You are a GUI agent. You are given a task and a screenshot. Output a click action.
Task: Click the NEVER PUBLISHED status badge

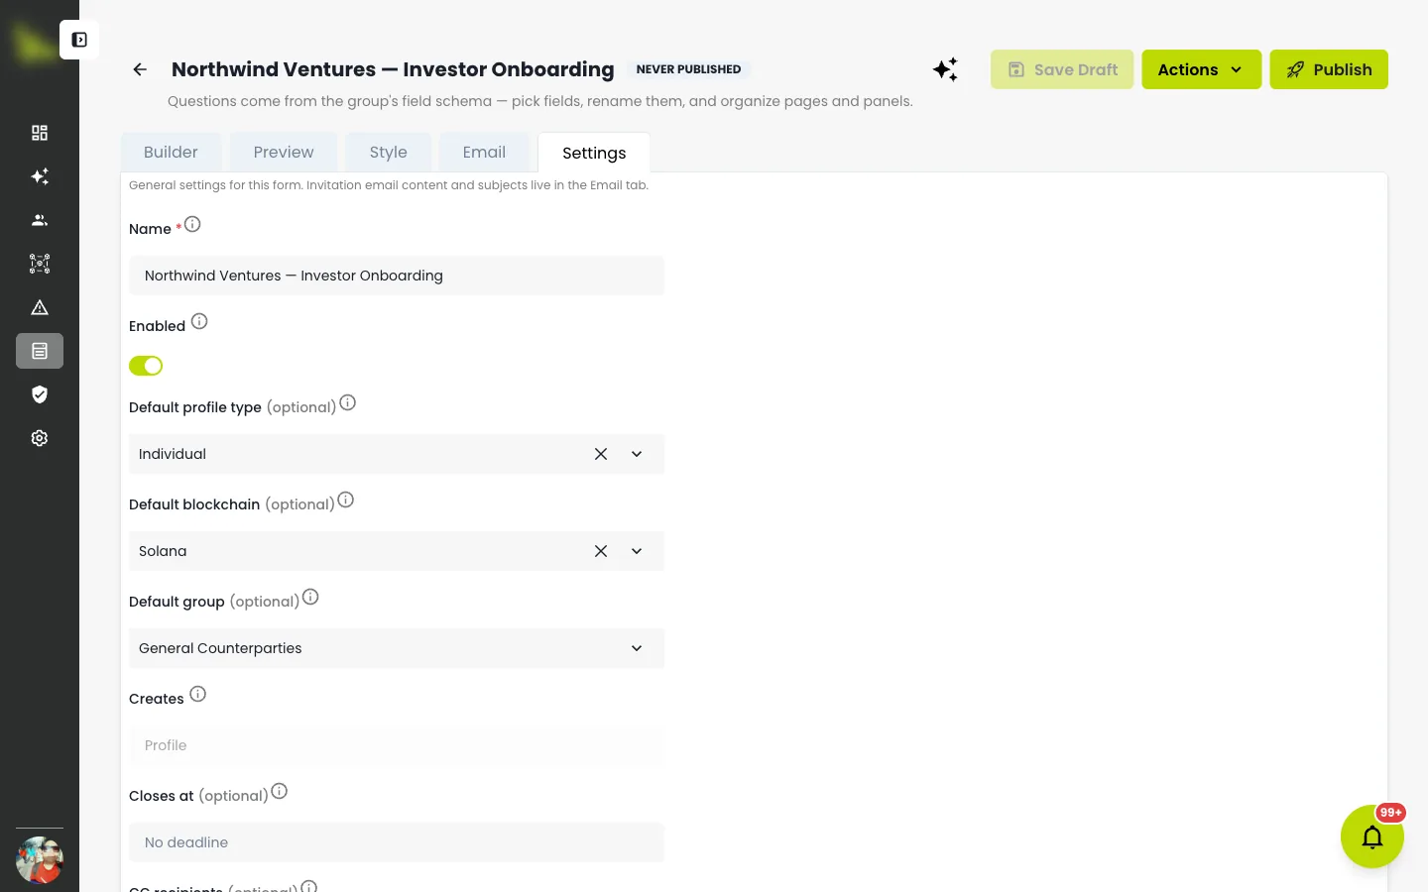pos(688,69)
